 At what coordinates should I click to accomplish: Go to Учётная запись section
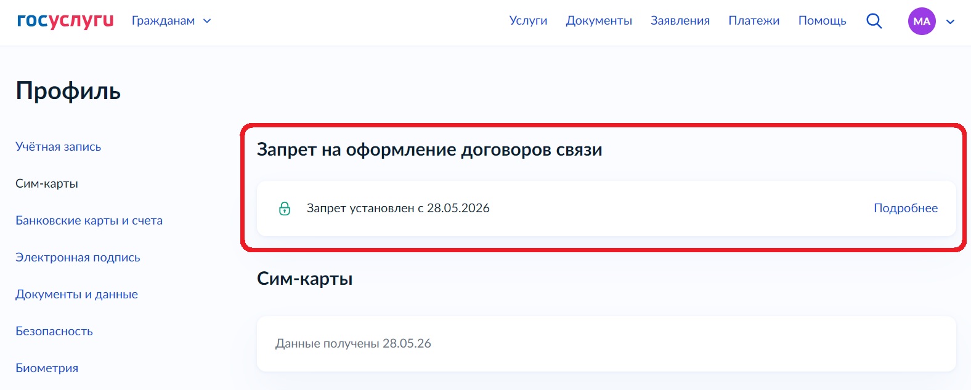click(59, 146)
